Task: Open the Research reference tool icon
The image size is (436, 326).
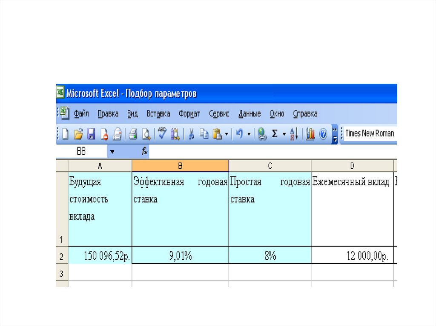Action: tap(175, 134)
